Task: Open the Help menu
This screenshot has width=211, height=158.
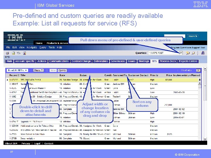Action: click(x=59, y=47)
